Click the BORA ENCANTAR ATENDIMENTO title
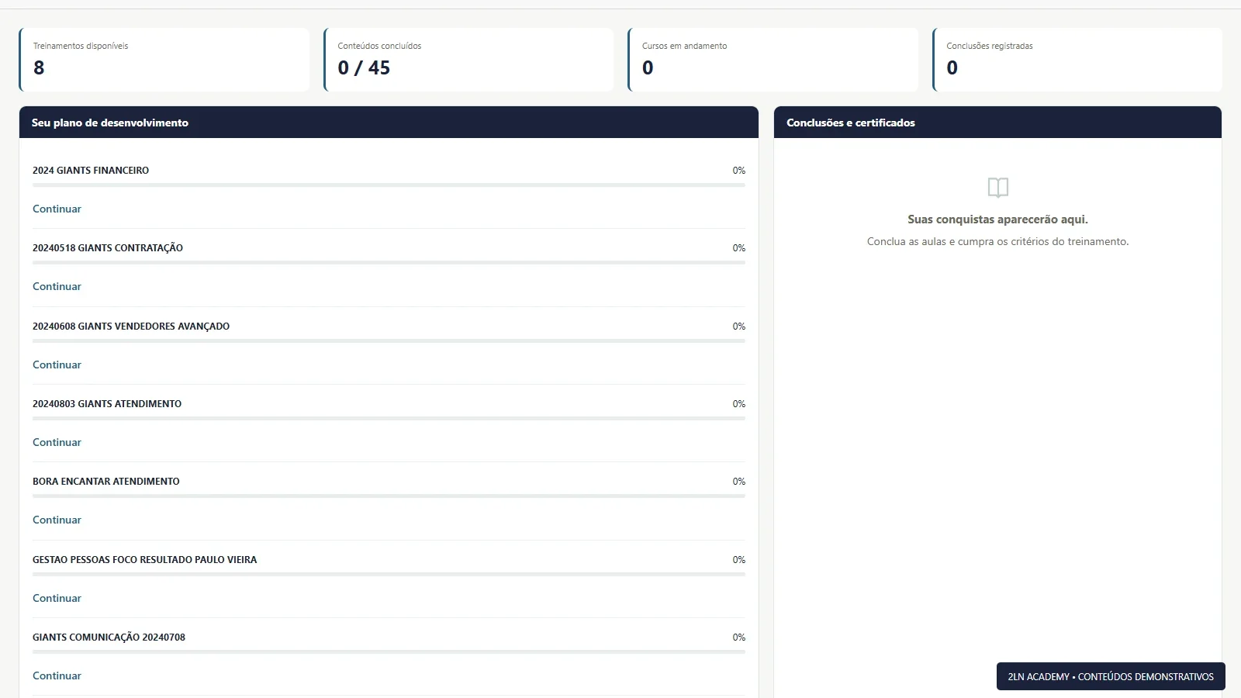 click(106, 482)
